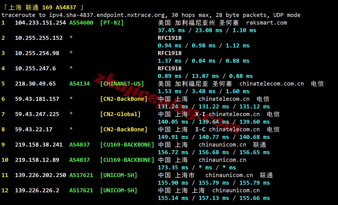The image size is (338, 205).
Task: Click the [CHINANET-US] network tag
Action: 122,84
